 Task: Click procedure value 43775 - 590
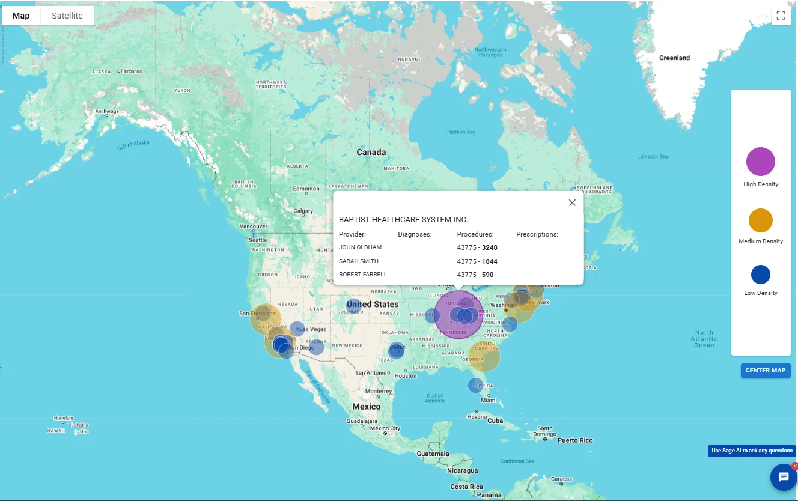[x=475, y=275]
